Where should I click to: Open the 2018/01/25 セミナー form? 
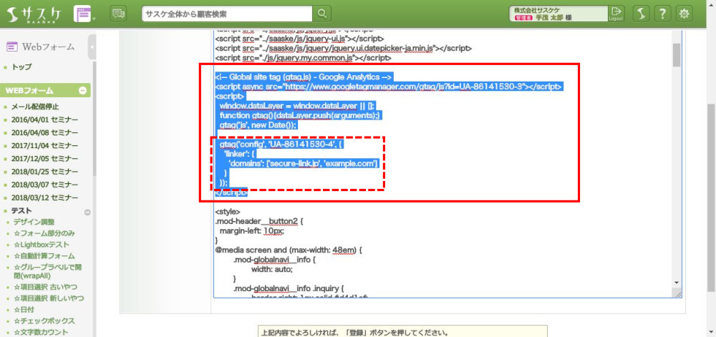click(44, 172)
